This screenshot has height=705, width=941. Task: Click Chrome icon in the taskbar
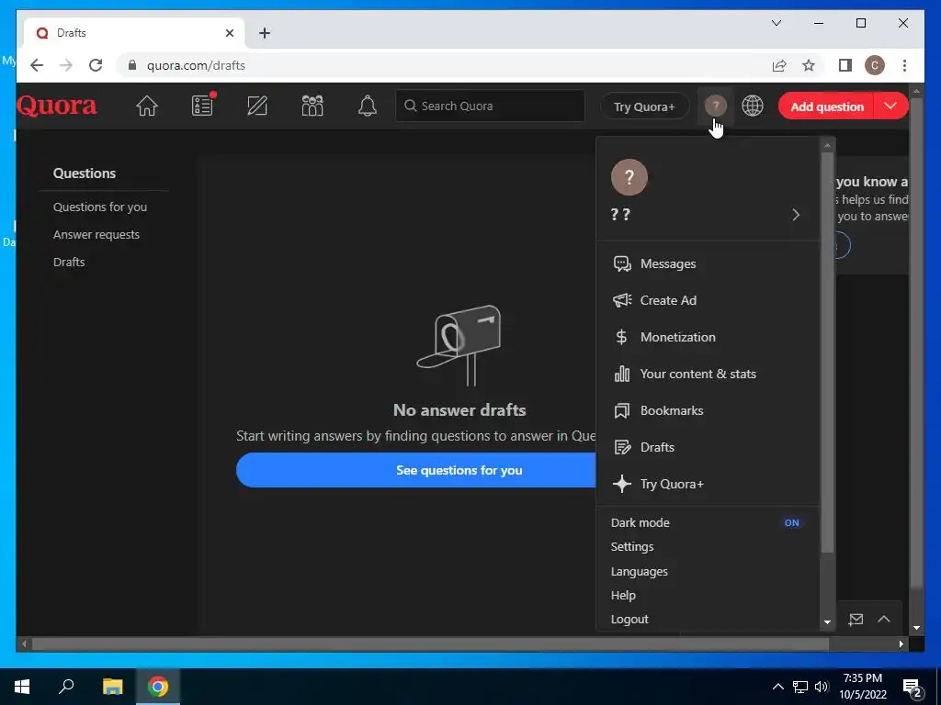click(158, 687)
